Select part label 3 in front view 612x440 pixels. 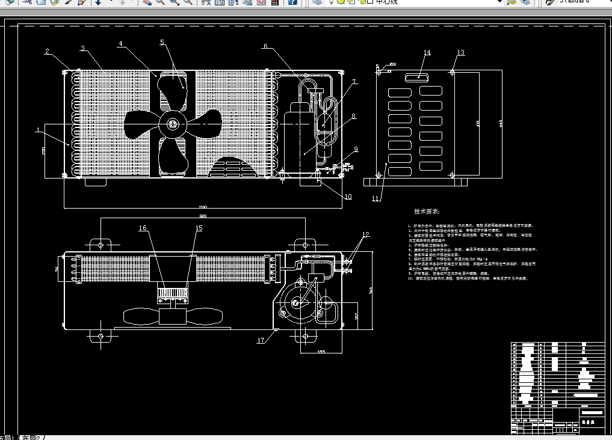pos(82,48)
